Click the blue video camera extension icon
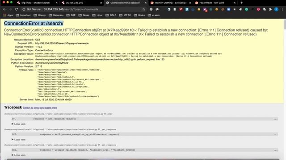 tap(228, 9)
